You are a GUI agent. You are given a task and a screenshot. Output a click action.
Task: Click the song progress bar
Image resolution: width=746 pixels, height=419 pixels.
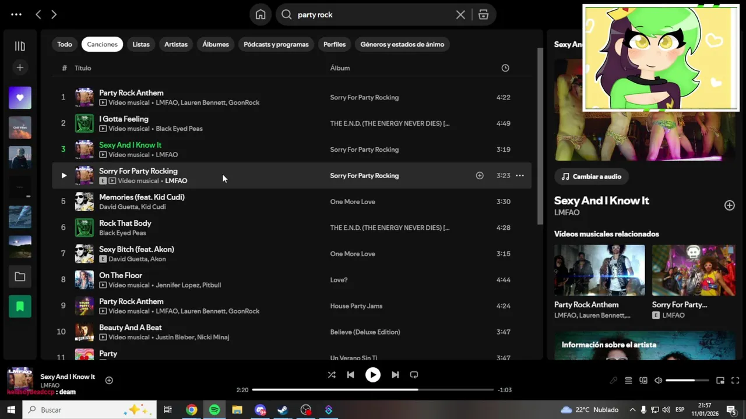click(373, 390)
